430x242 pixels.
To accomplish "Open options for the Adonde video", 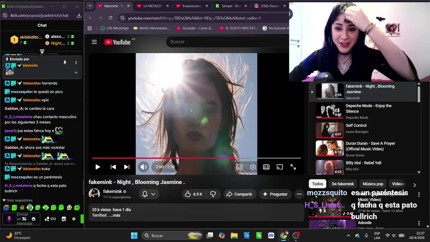I will pos(419,223).
